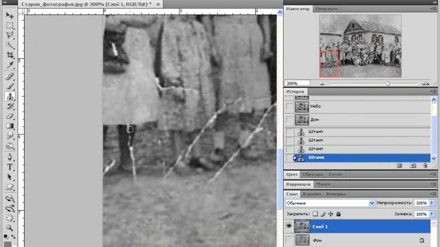Click the Navigator zoom slider handle

click(x=388, y=84)
